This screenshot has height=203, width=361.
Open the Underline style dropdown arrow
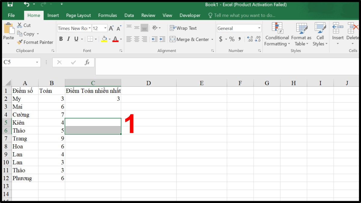click(82, 39)
